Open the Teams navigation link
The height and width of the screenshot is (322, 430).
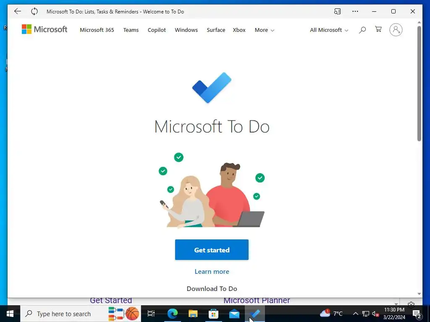(131, 30)
